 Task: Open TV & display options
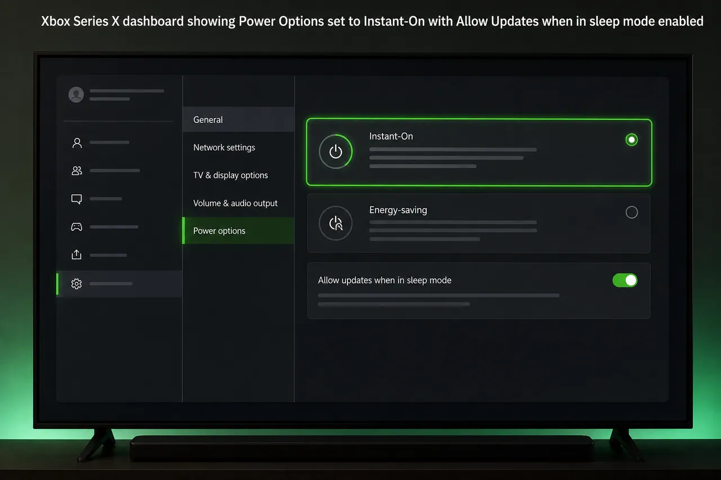[x=238, y=175]
